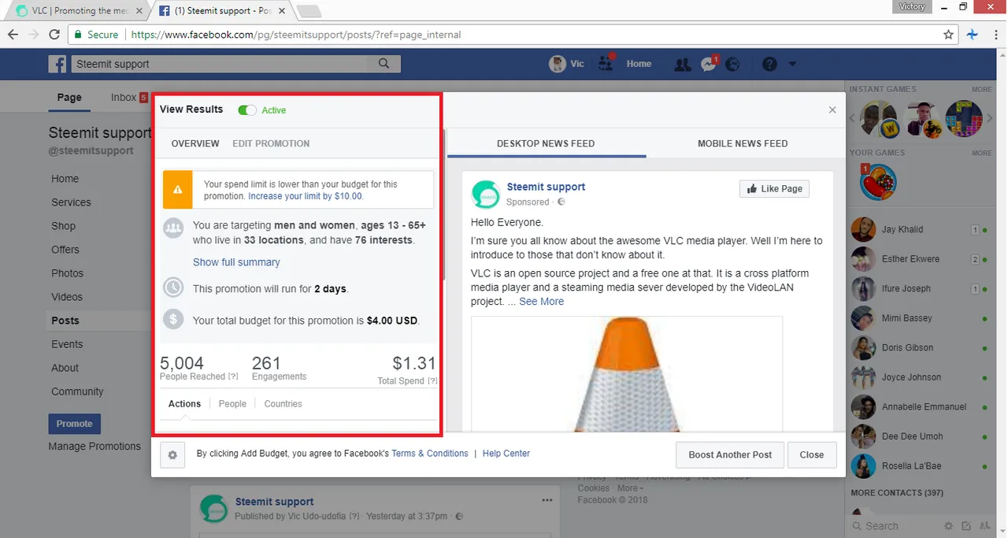The height and width of the screenshot is (538, 1008).
Task: Open chat with Jay Khalid
Action: [x=918, y=229]
